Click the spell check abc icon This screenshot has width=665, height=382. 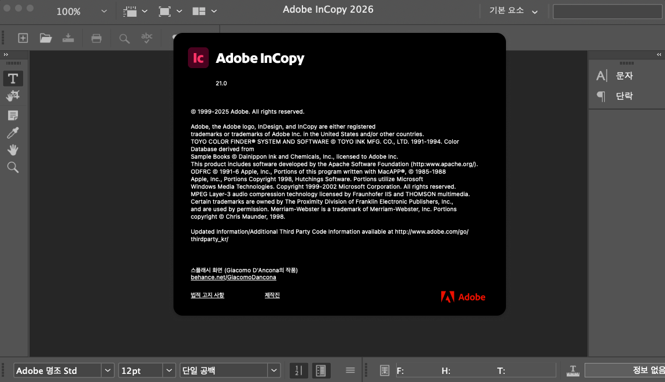[x=147, y=38]
